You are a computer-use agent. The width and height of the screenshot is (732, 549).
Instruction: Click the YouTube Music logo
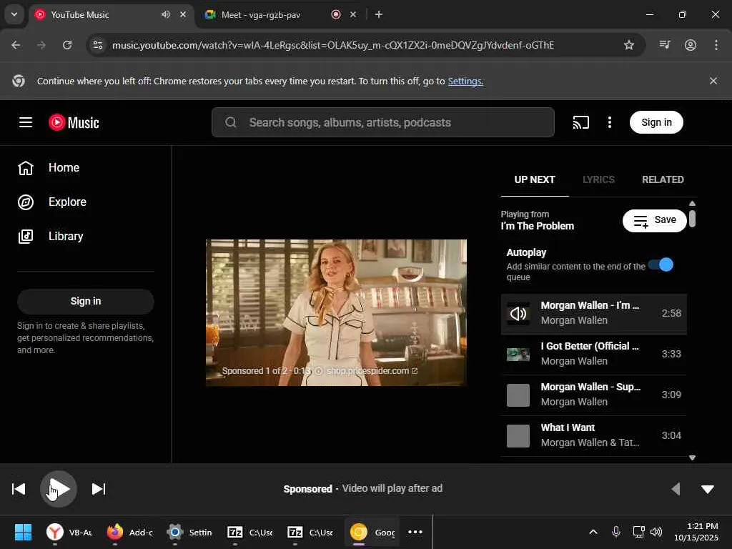pos(74,122)
